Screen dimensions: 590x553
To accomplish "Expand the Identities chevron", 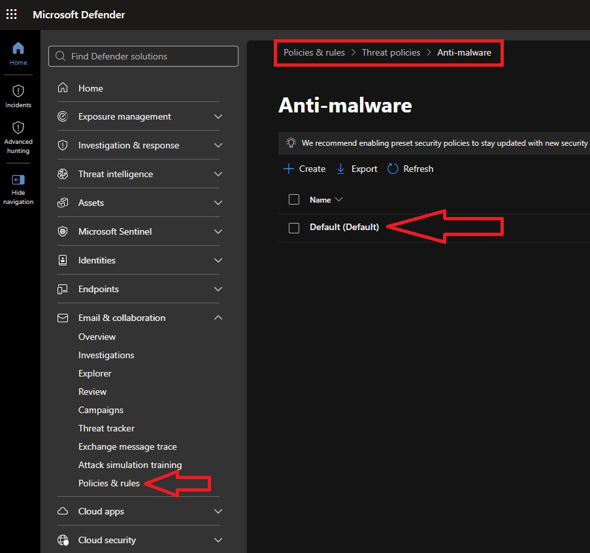I will (x=218, y=260).
